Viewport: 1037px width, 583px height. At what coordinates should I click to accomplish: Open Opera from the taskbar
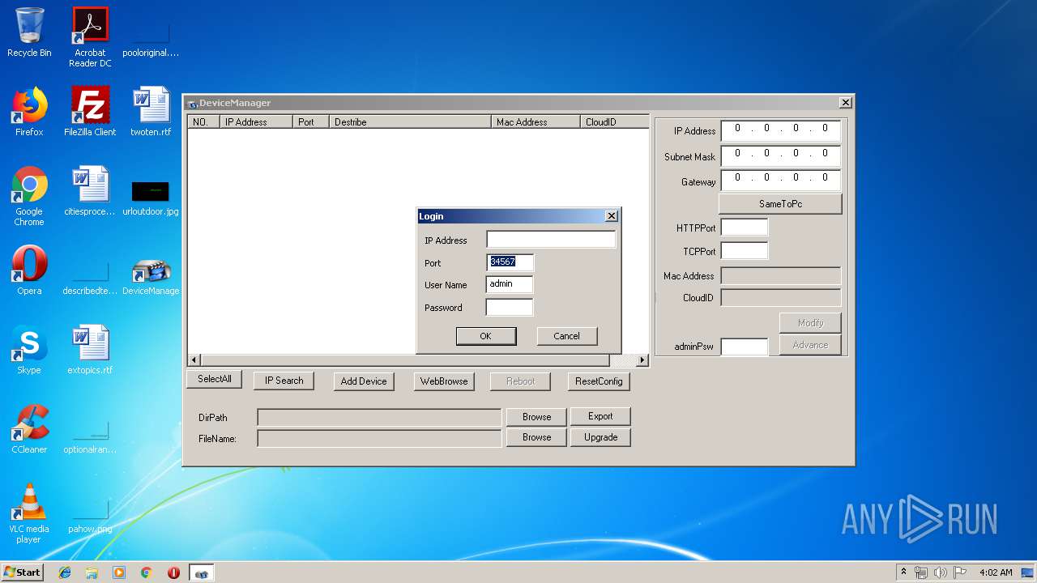click(x=173, y=572)
